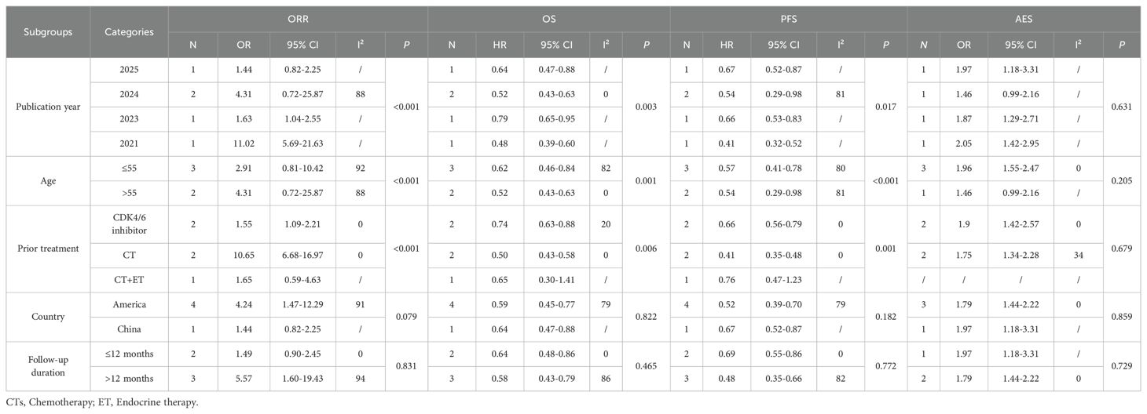The width and height of the screenshot is (1147, 414).
Task: Click the Age subgroup cell
Action: click(x=45, y=179)
